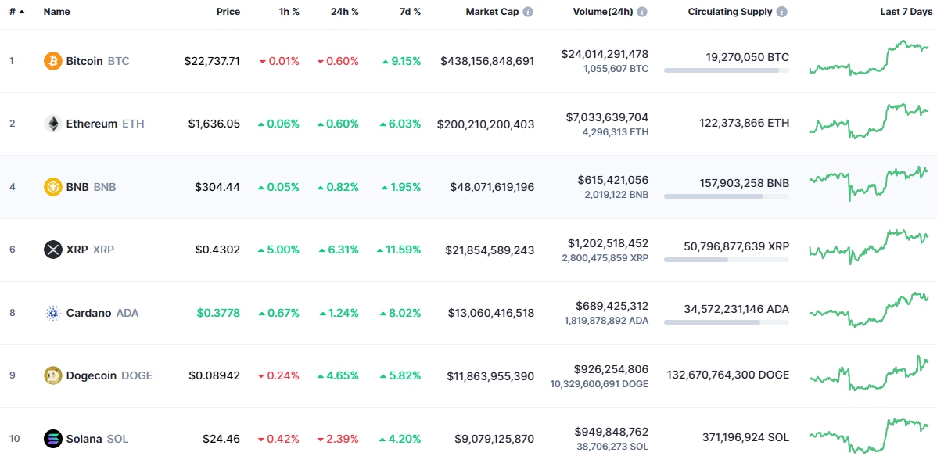Click BNB circulating supply progress bar
Image resolution: width=937 pixels, height=467 pixels.
click(x=726, y=196)
